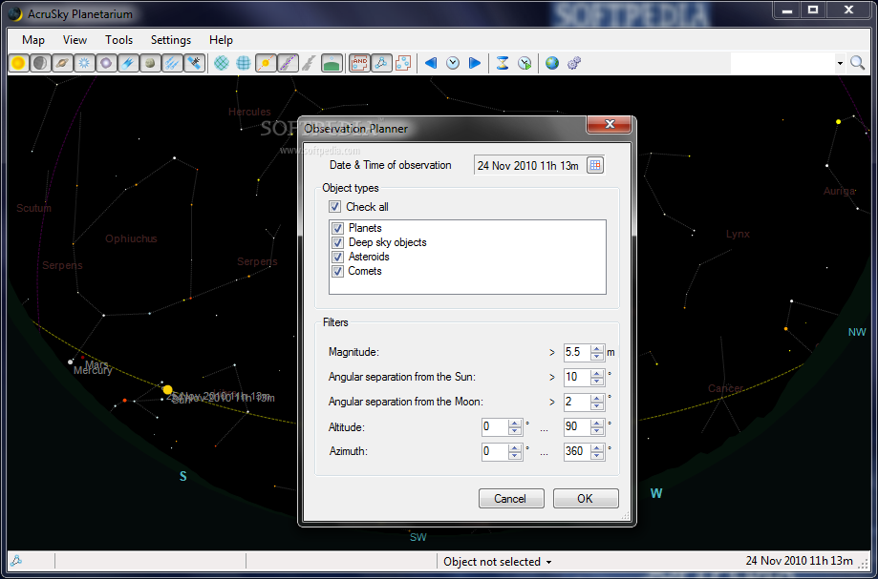Toggle the tilted equatorial grid icon
This screenshot has height=579, width=878.
point(222,63)
